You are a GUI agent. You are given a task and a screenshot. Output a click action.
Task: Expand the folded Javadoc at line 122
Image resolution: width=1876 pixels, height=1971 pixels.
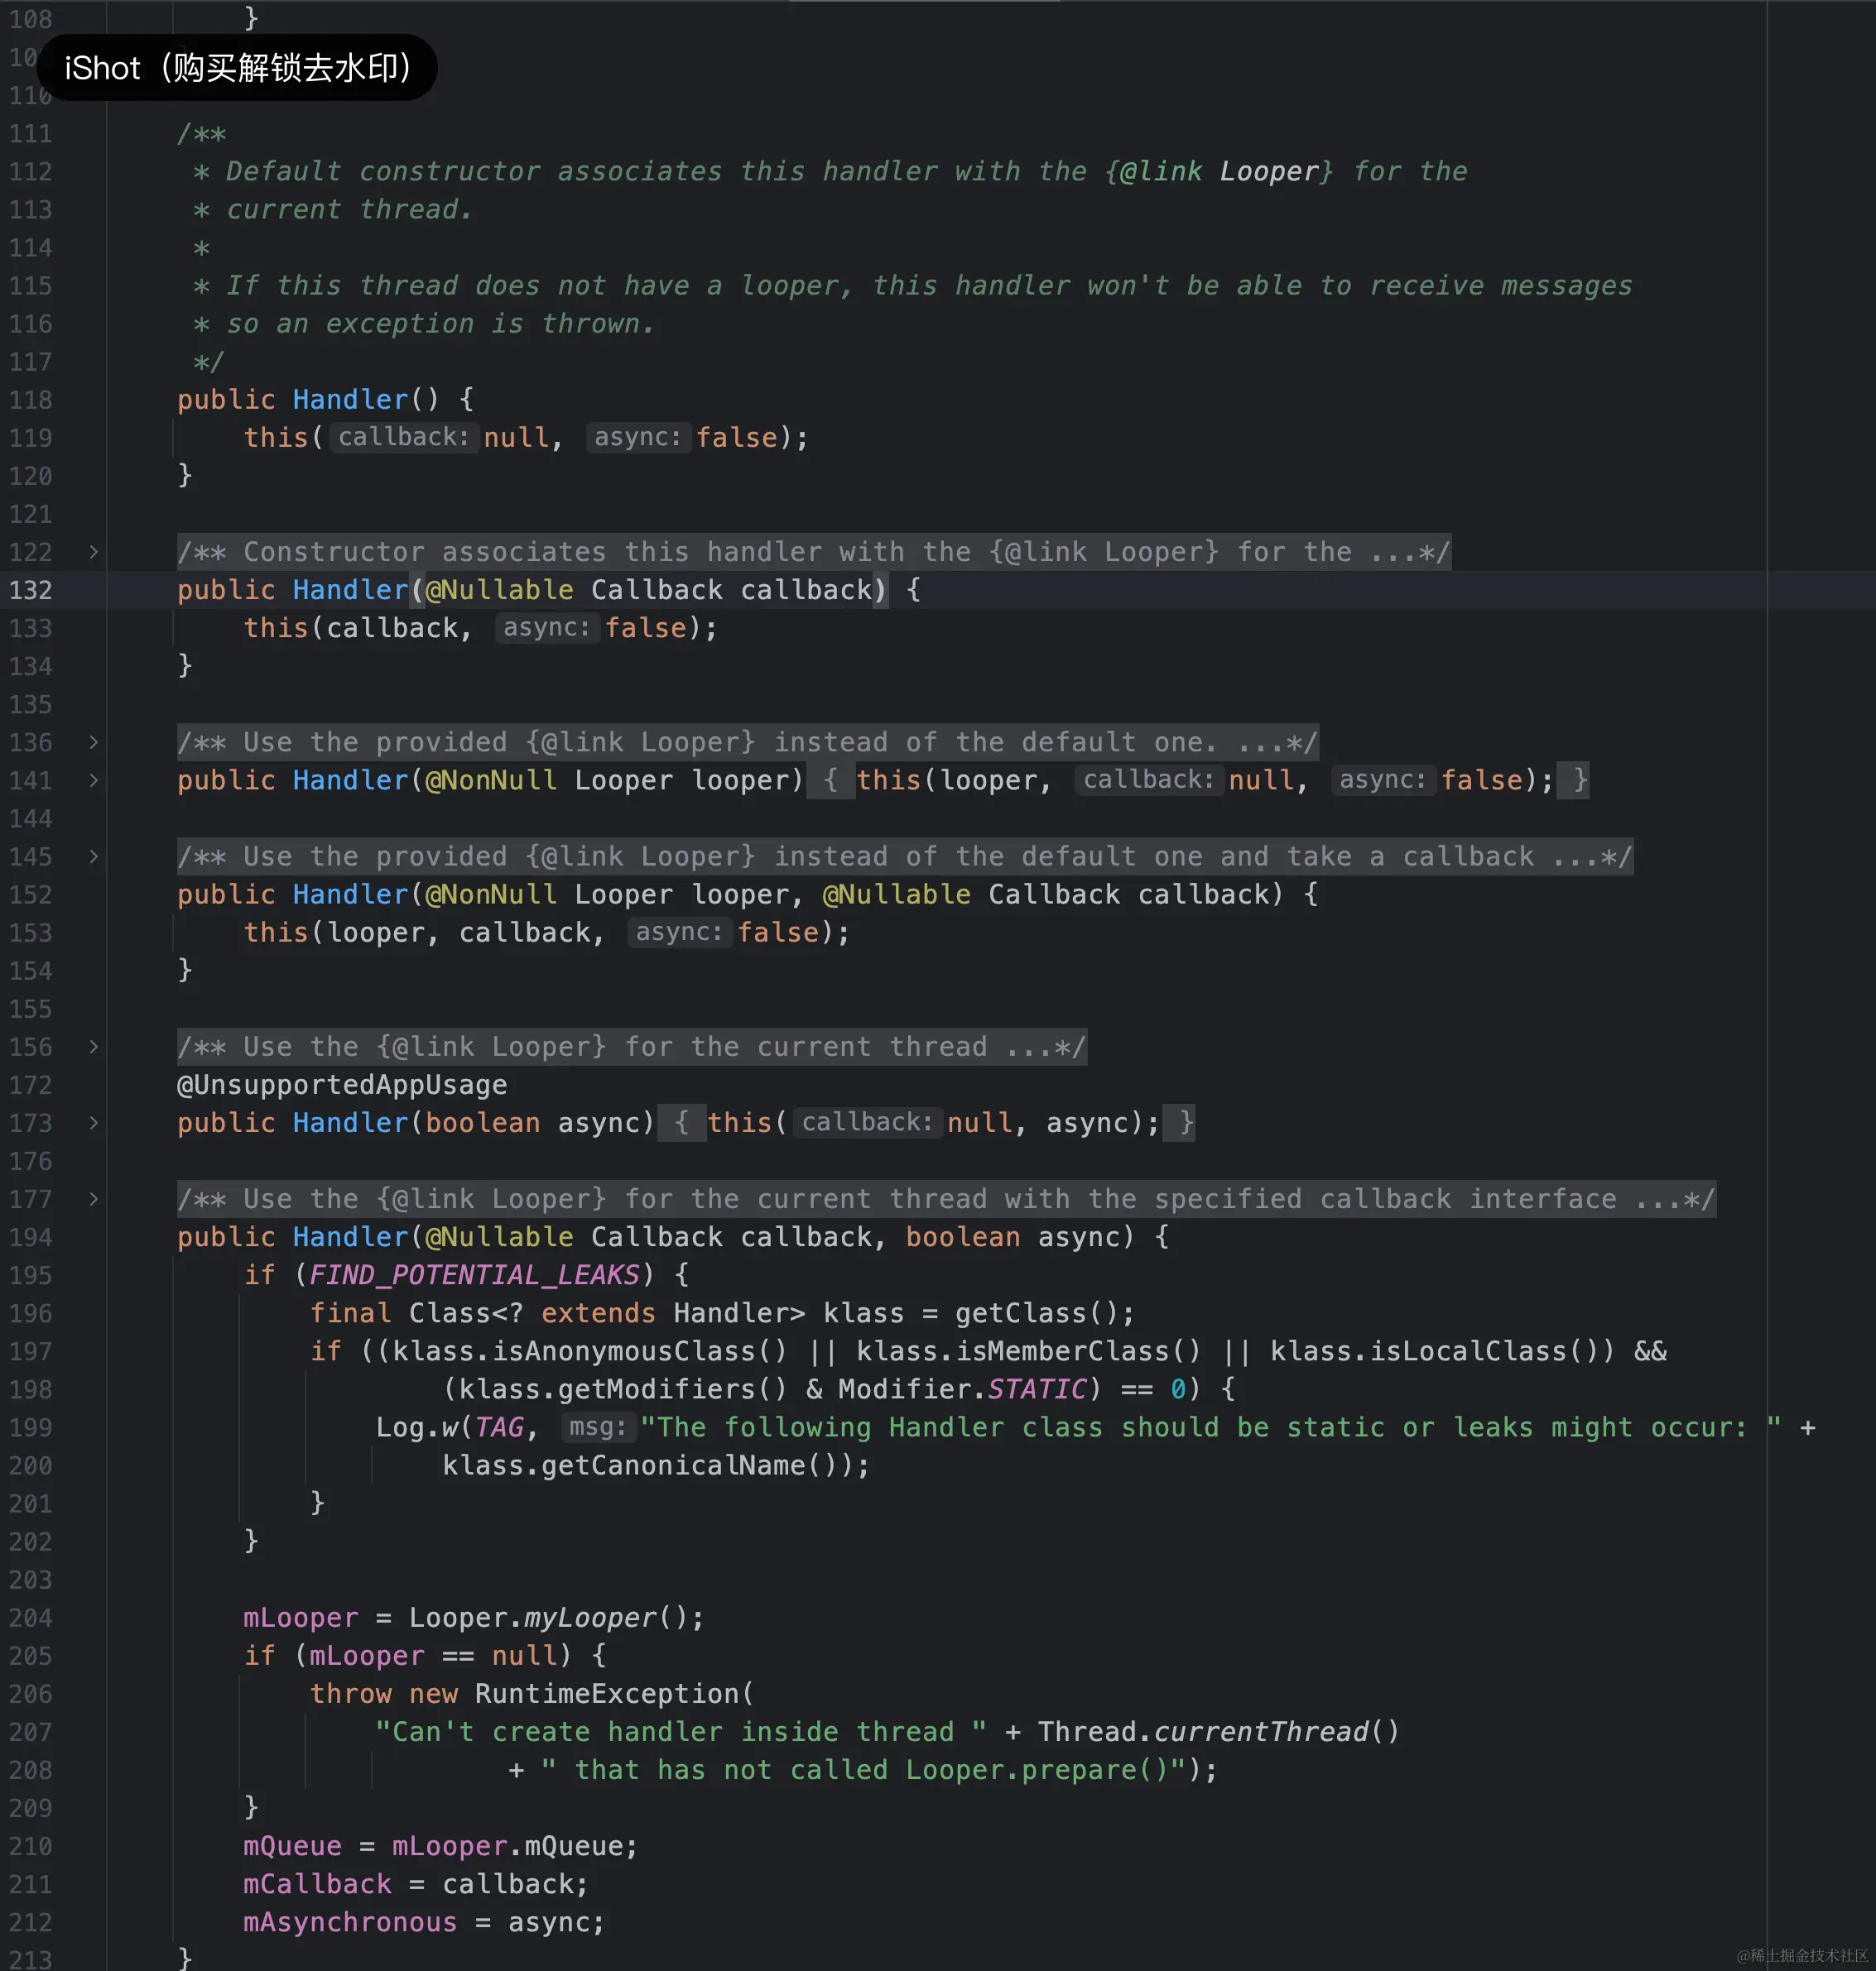click(x=93, y=552)
